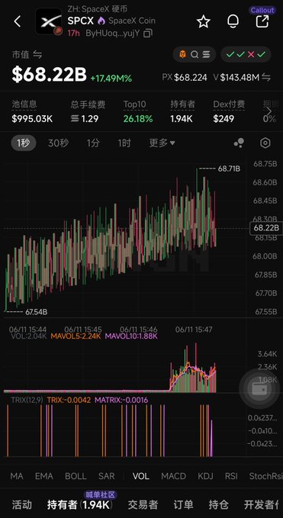Open the 更多 timeframe dropdown

point(162,143)
